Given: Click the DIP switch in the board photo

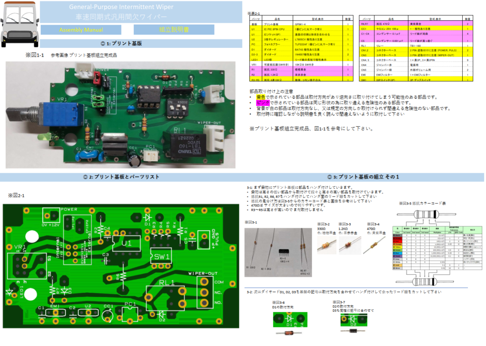Looking at the screenshot, I should (178, 109).
